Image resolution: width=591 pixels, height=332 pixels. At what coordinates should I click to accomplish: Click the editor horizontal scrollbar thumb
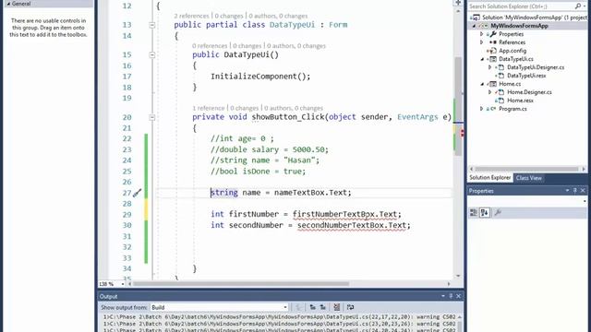(x=241, y=284)
